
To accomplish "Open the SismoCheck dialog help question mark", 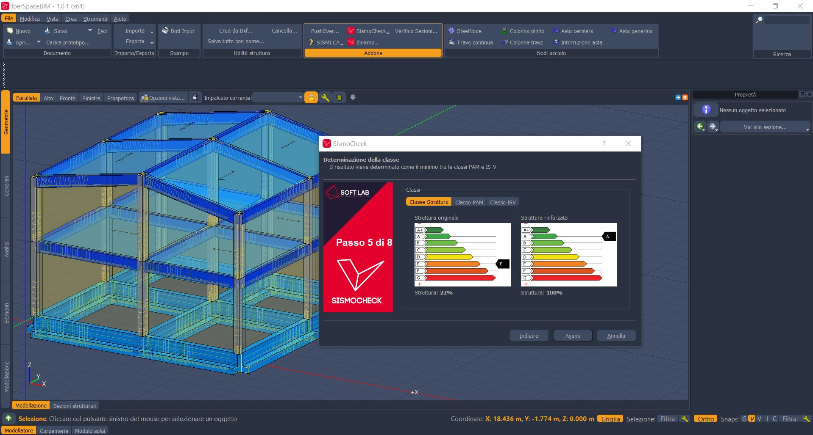I will point(604,143).
